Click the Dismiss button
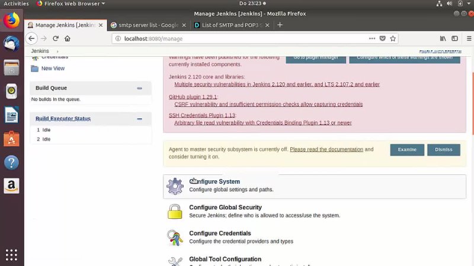The width and height of the screenshot is (474, 266). [x=444, y=150]
